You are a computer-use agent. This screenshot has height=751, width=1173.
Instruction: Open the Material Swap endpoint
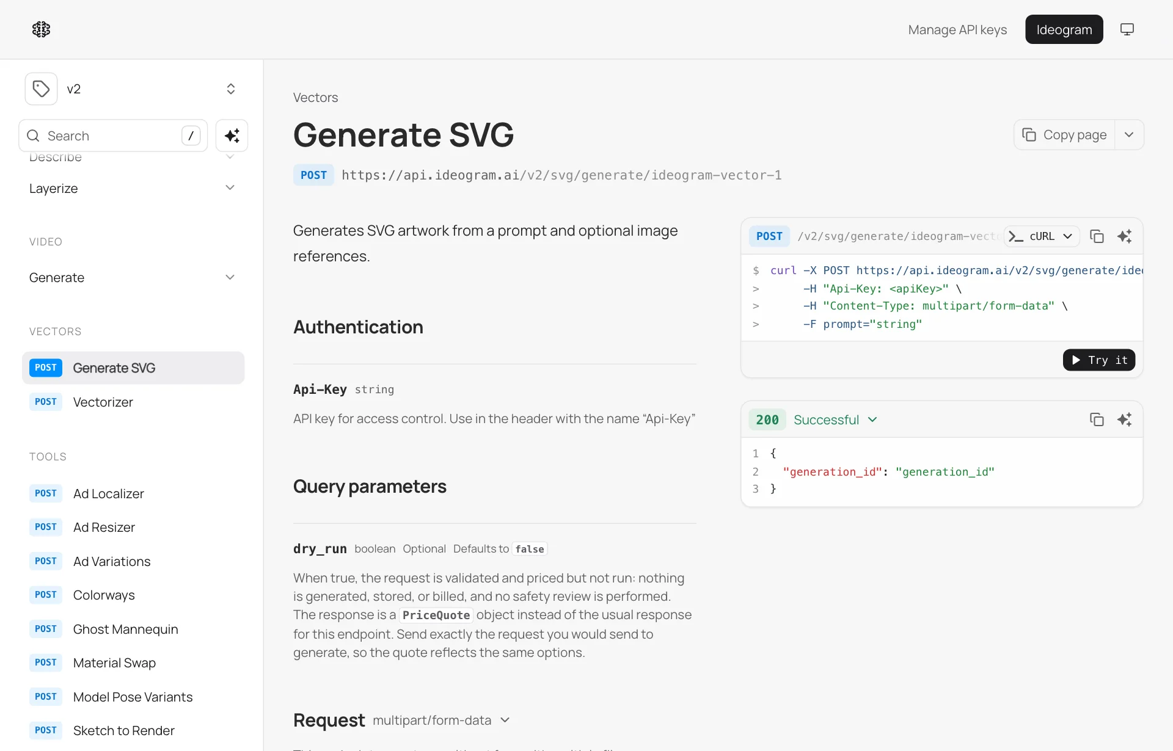tap(133, 662)
